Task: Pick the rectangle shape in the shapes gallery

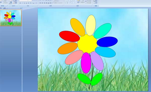Action: click(x=65, y=1)
